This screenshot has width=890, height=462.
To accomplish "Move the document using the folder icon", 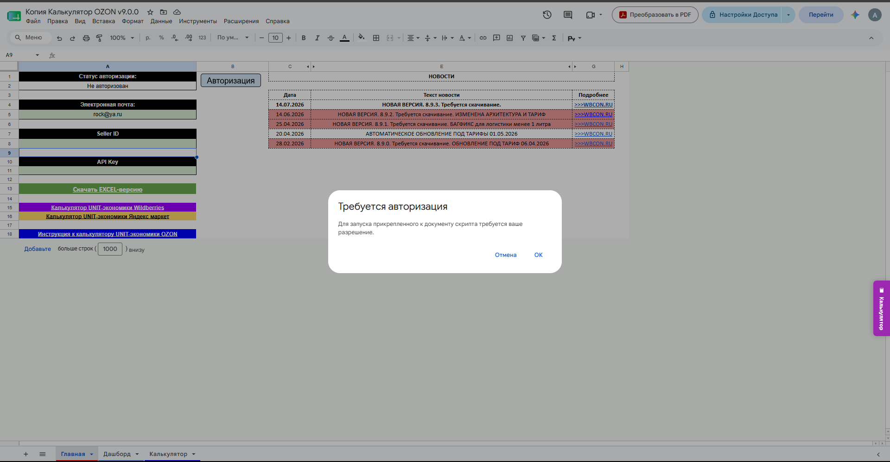I will [x=163, y=12].
